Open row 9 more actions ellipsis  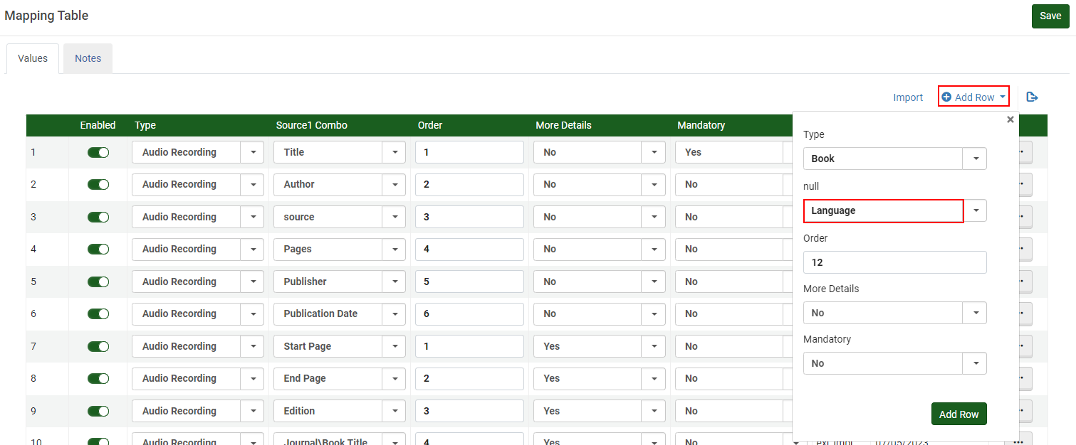1025,411
